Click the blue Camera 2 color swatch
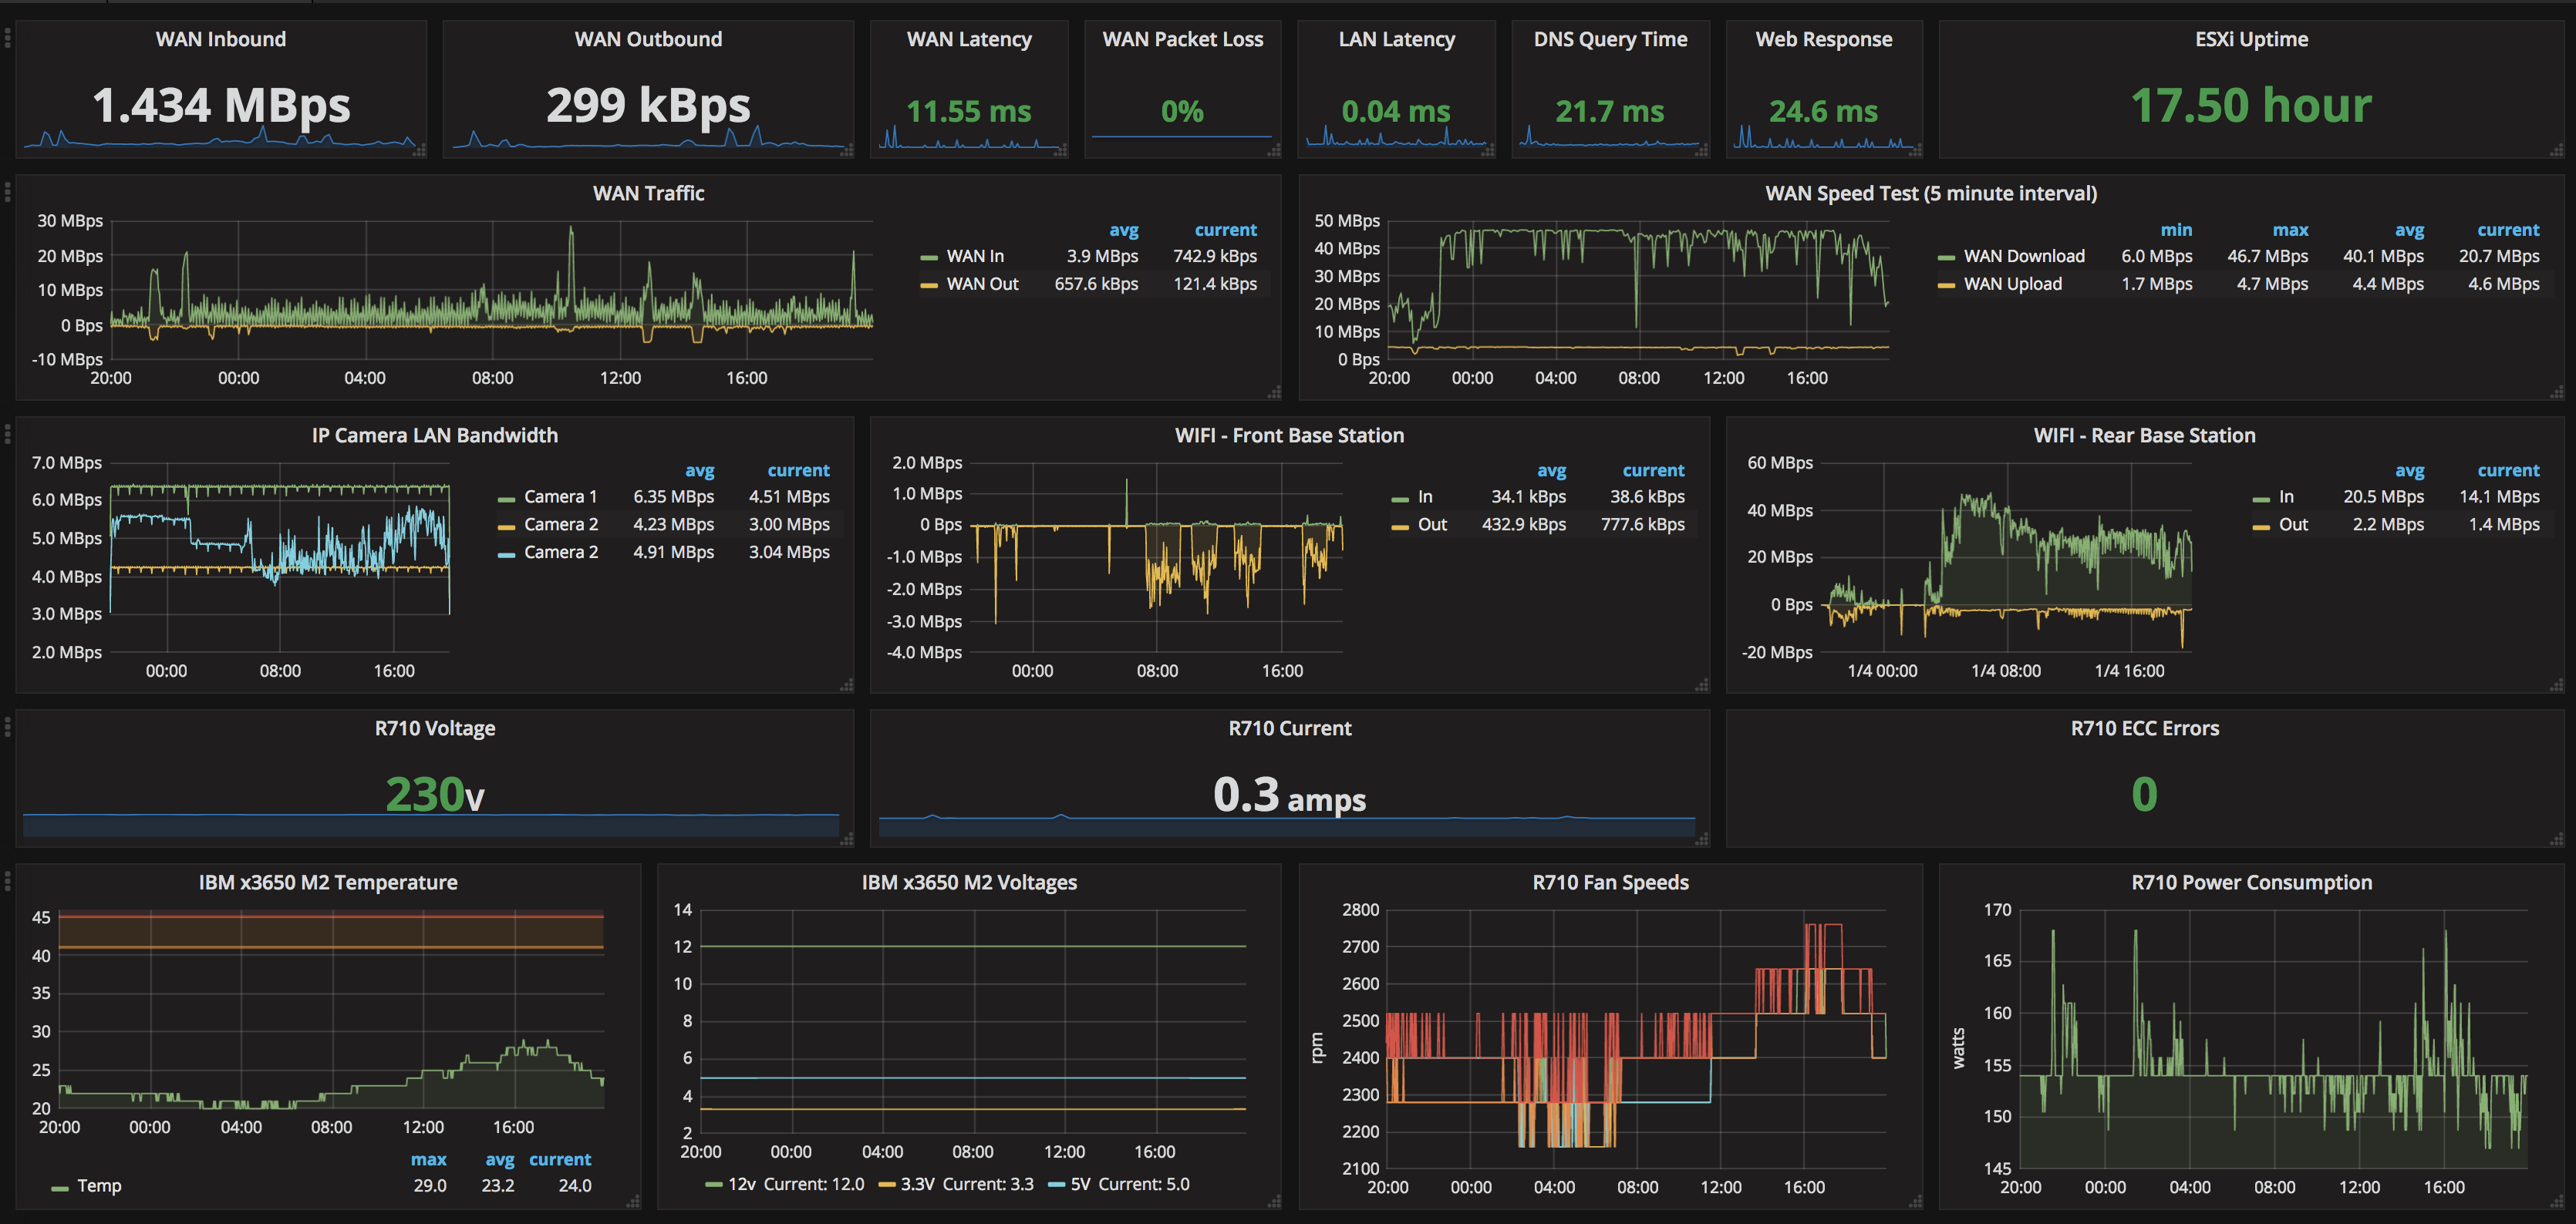This screenshot has width=2576, height=1224. [505, 553]
